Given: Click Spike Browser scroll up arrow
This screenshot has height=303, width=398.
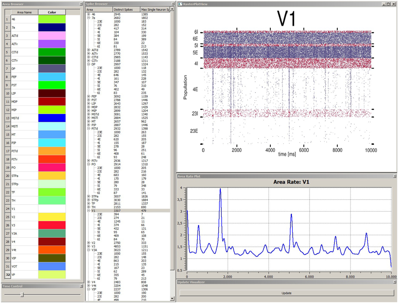Looking at the screenshot, I should pos(172,9).
